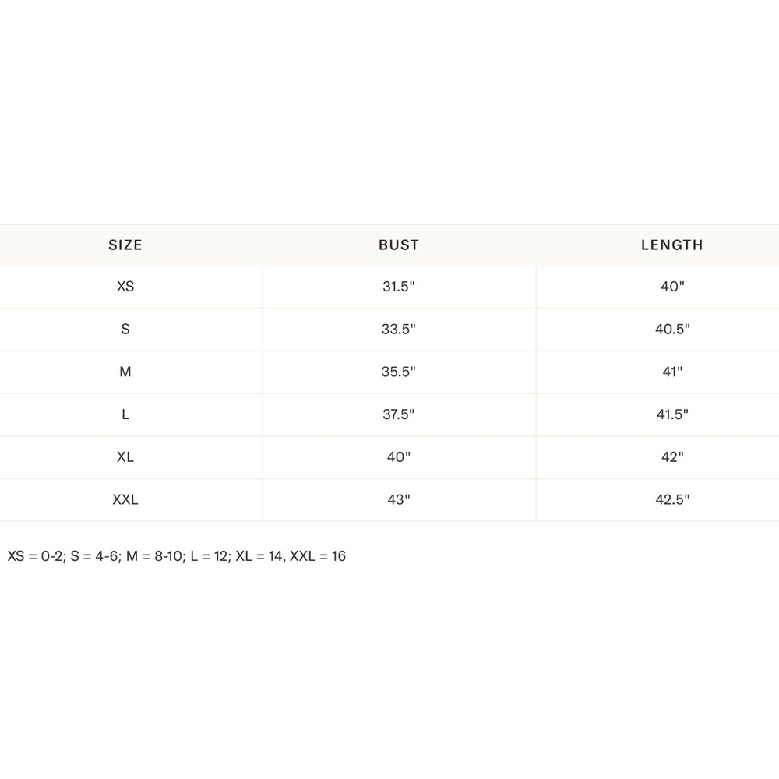Click the 37.5" bust measurement
779x779 pixels.
pyautogui.click(x=399, y=414)
